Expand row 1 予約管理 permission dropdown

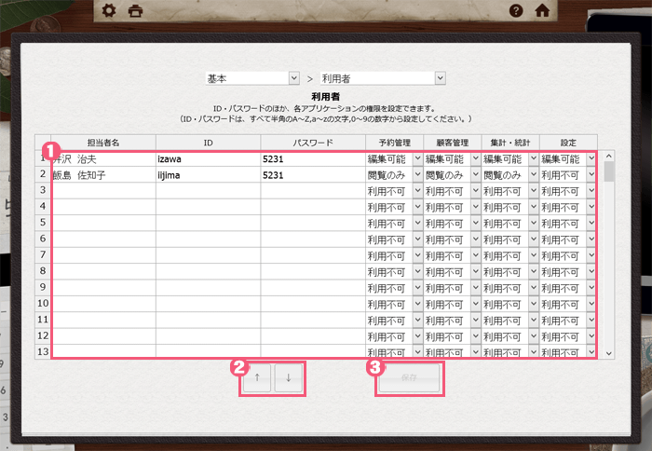coord(393,159)
